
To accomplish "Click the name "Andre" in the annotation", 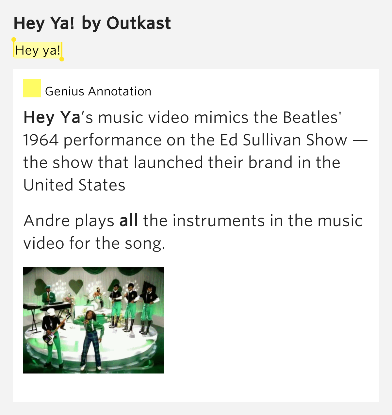I will pos(47,221).
